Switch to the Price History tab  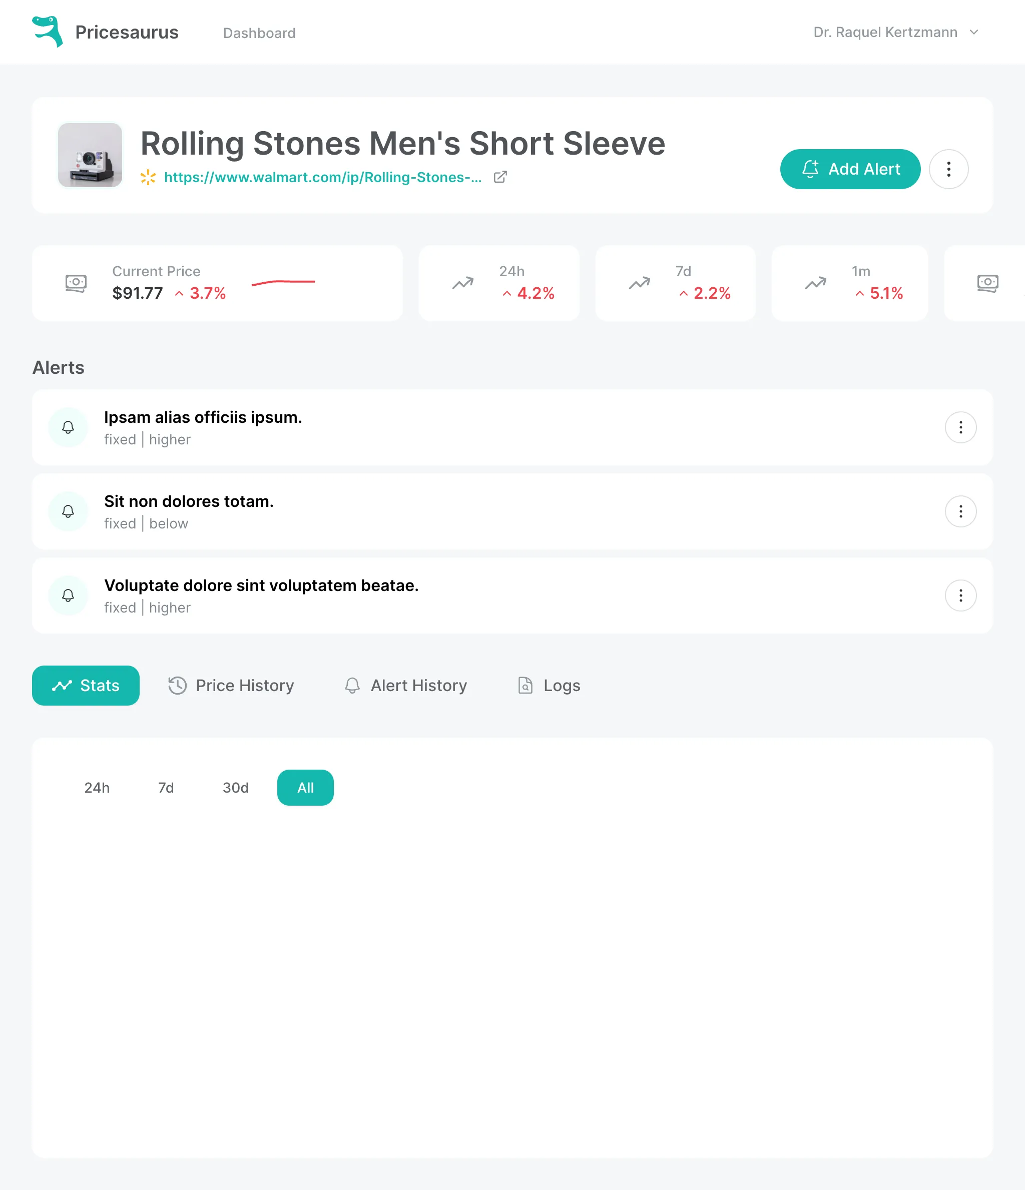[x=231, y=685]
